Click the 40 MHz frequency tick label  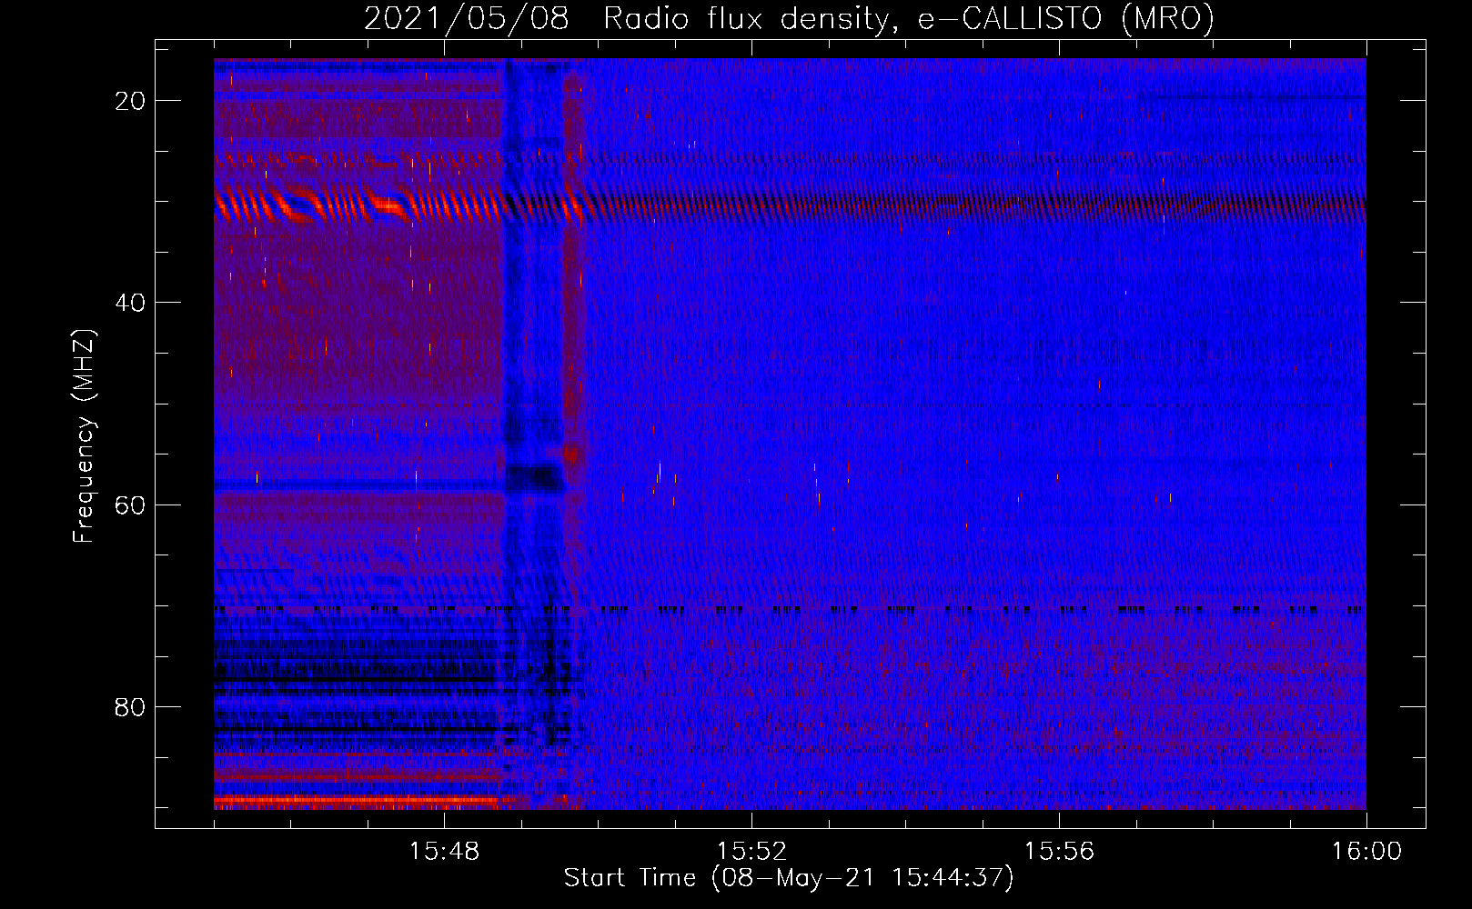click(130, 303)
